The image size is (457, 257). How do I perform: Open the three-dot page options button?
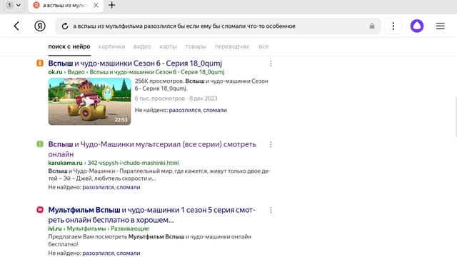(x=393, y=26)
